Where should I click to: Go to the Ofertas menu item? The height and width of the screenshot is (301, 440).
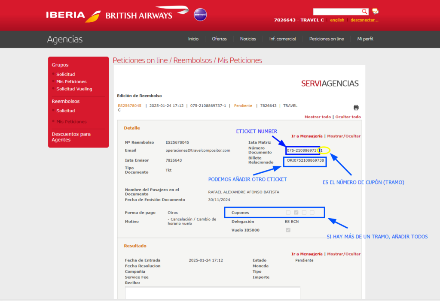pyautogui.click(x=219, y=39)
